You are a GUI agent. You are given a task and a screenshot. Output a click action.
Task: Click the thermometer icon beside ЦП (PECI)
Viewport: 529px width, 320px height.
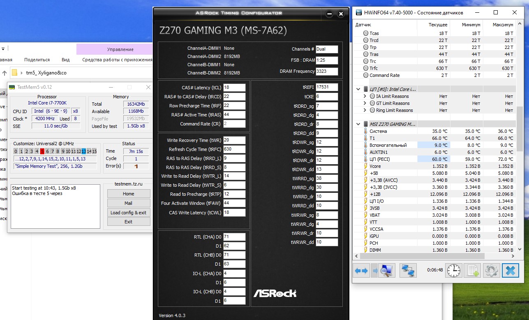click(365, 159)
